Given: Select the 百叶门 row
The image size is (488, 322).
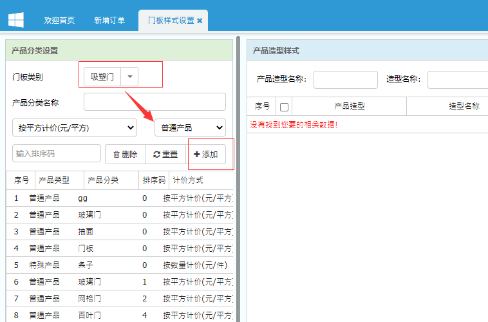Looking at the screenshot, I should pyautogui.click(x=120, y=315).
